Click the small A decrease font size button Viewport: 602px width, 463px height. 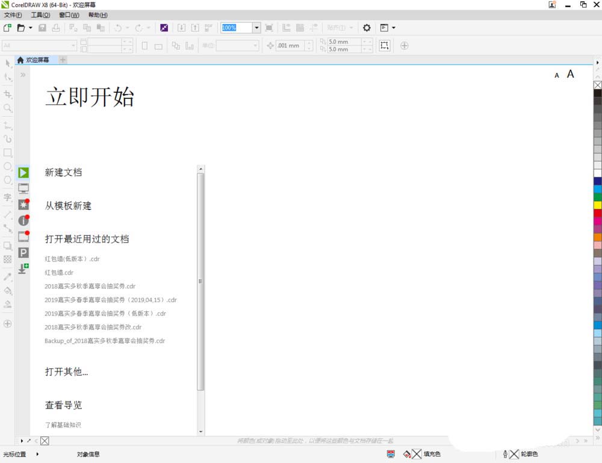point(557,76)
